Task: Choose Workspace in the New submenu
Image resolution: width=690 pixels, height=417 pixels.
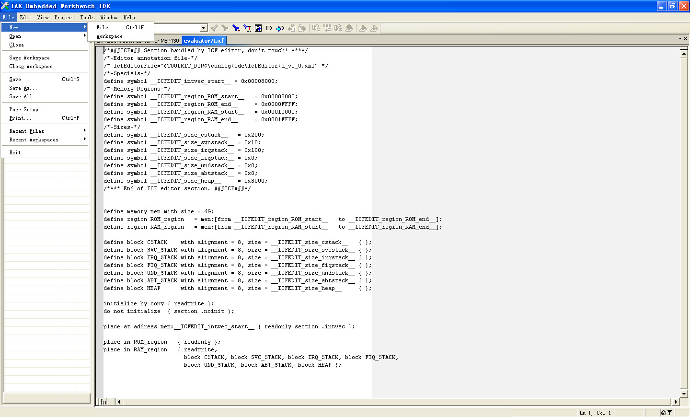Action: click(x=120, y=36)
